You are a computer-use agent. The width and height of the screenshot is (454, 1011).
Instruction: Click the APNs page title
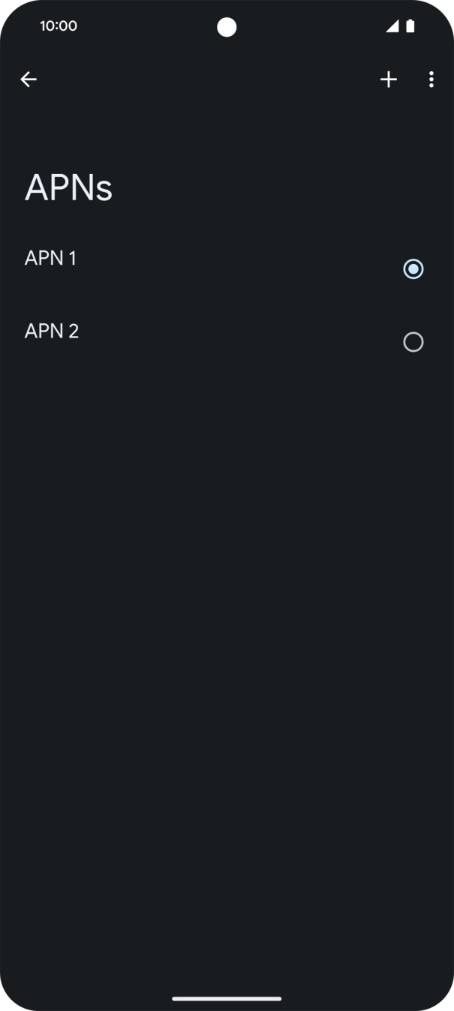point(68,187)
